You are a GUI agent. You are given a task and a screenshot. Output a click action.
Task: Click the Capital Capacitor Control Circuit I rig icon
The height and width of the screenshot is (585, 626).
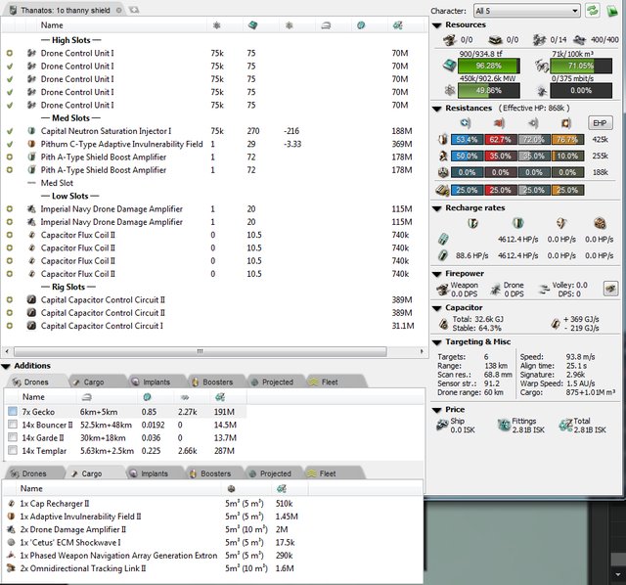click(31, 326)
